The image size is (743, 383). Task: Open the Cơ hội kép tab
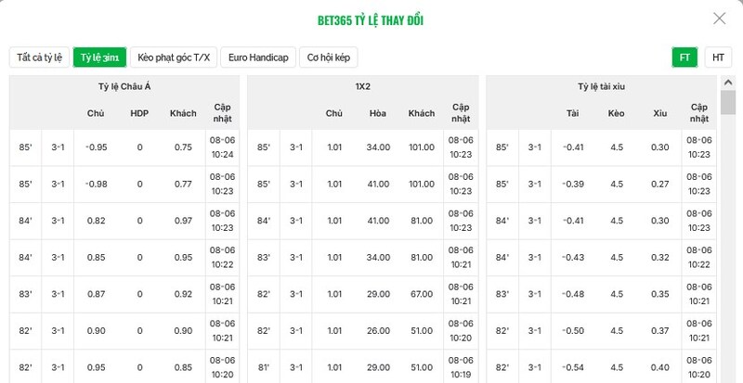tap(329, 57)
